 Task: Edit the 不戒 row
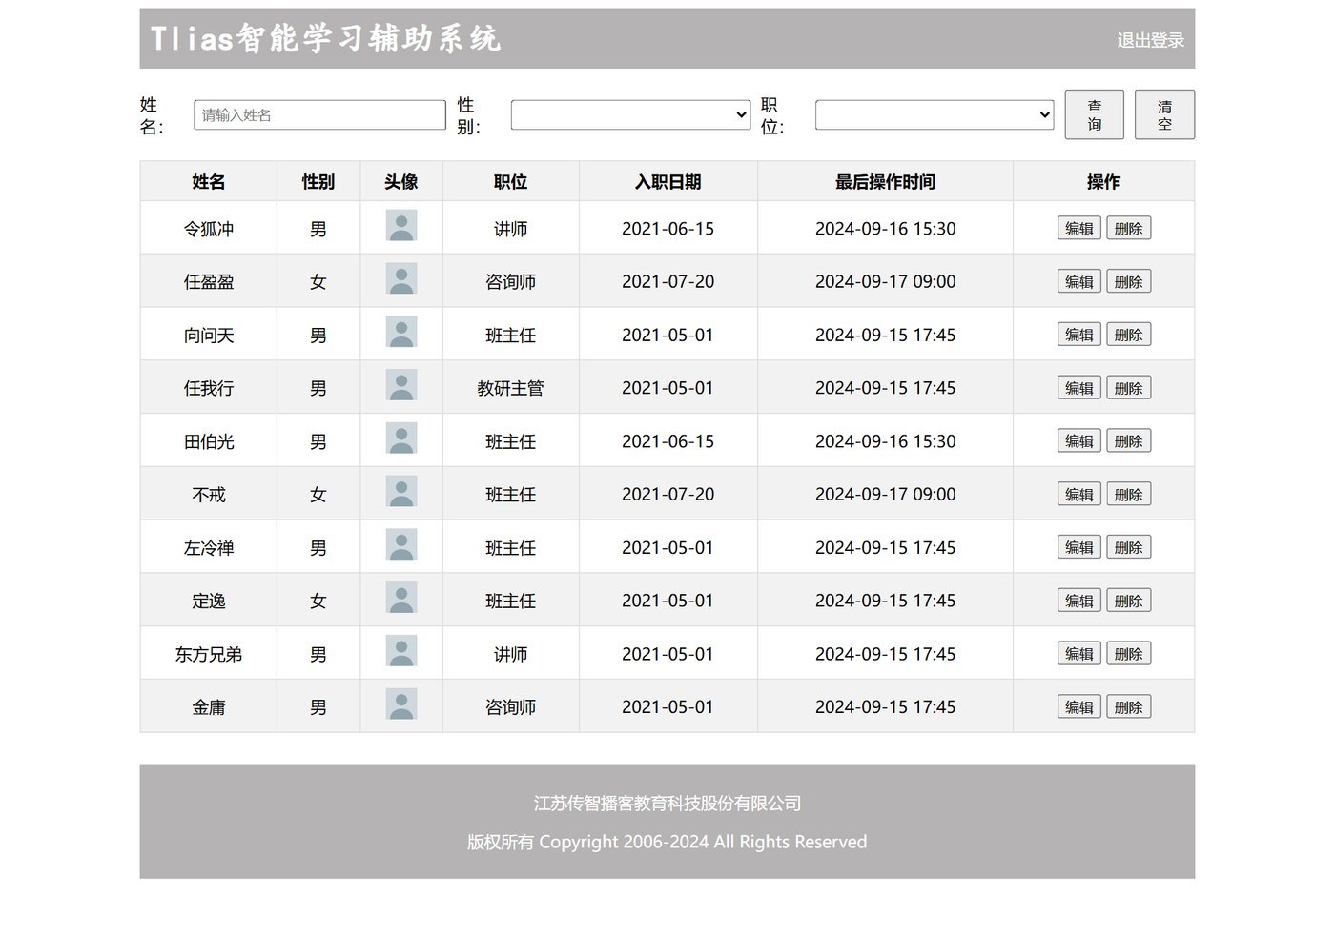[1079, 495]
